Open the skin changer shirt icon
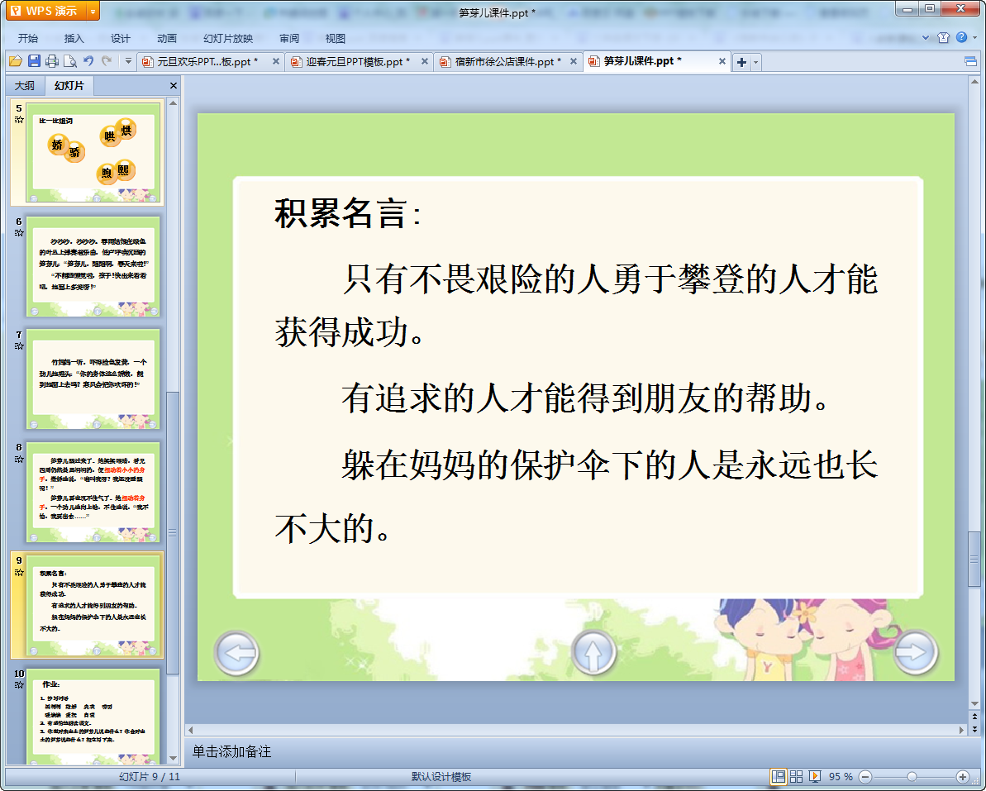Viewport: 986px width, 791px height. [x=943, y=38]
